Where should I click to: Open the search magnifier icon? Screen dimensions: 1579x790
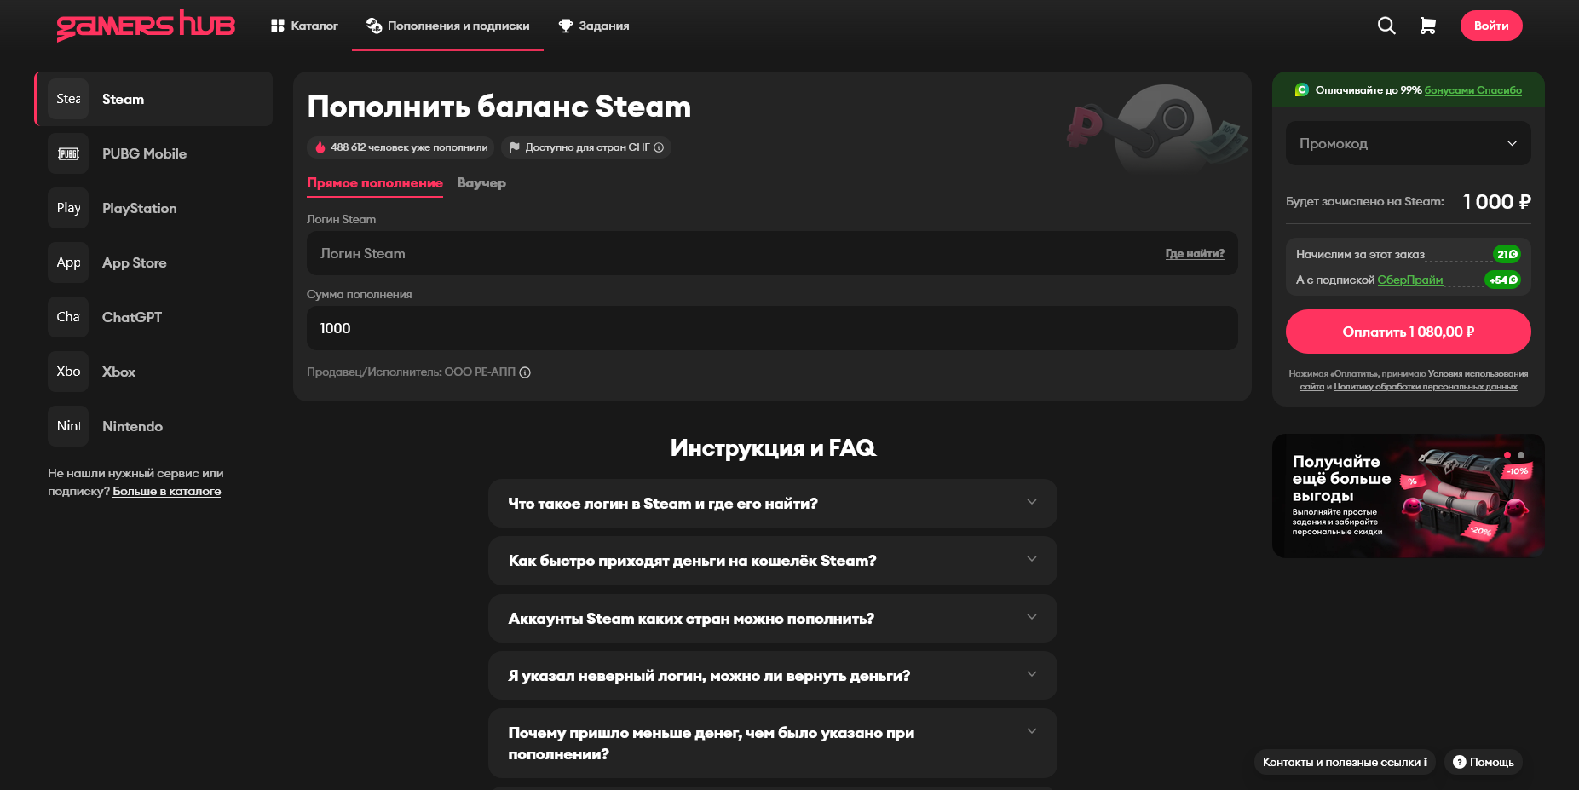point(1386,26)
